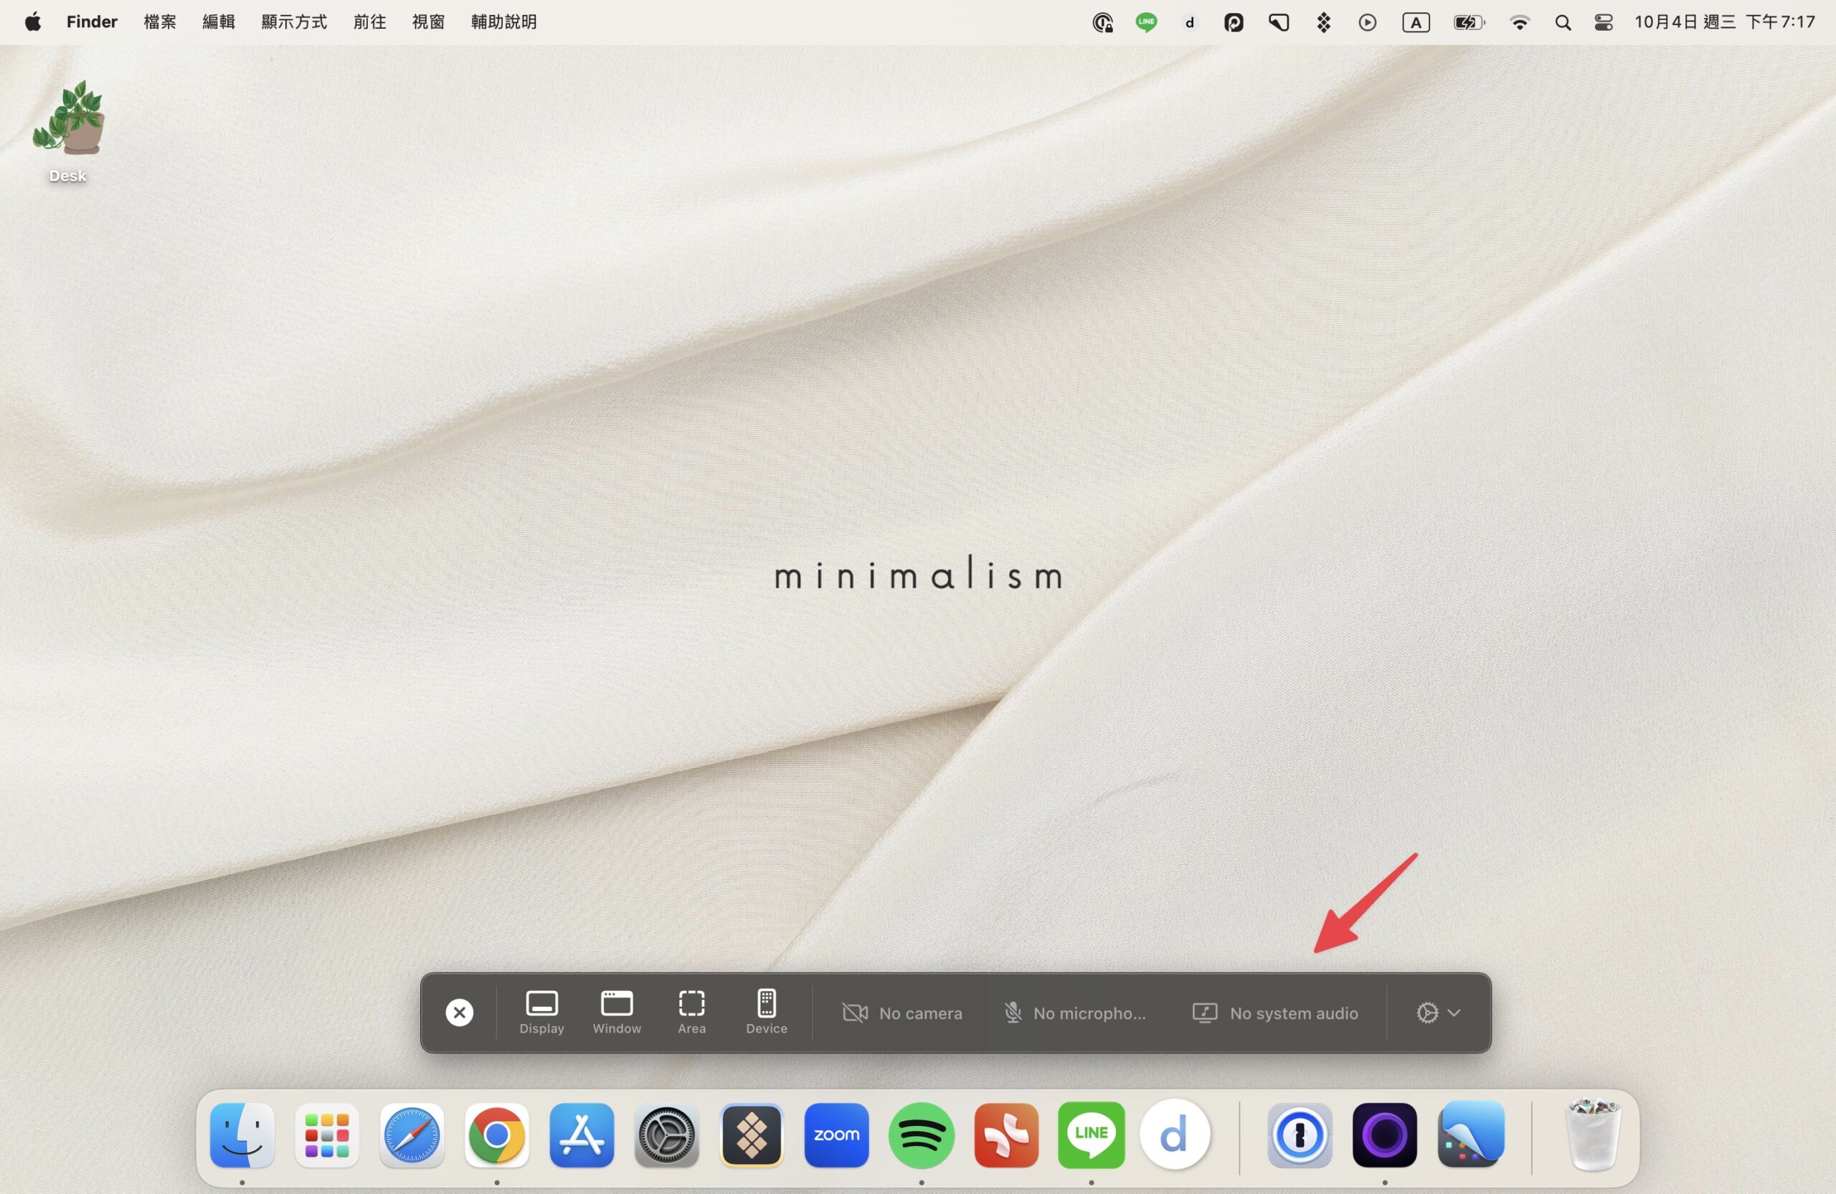Launch Spotify from the Dock
Viewport: 1836px width, 1194px height.
[x=921, y=1134]
